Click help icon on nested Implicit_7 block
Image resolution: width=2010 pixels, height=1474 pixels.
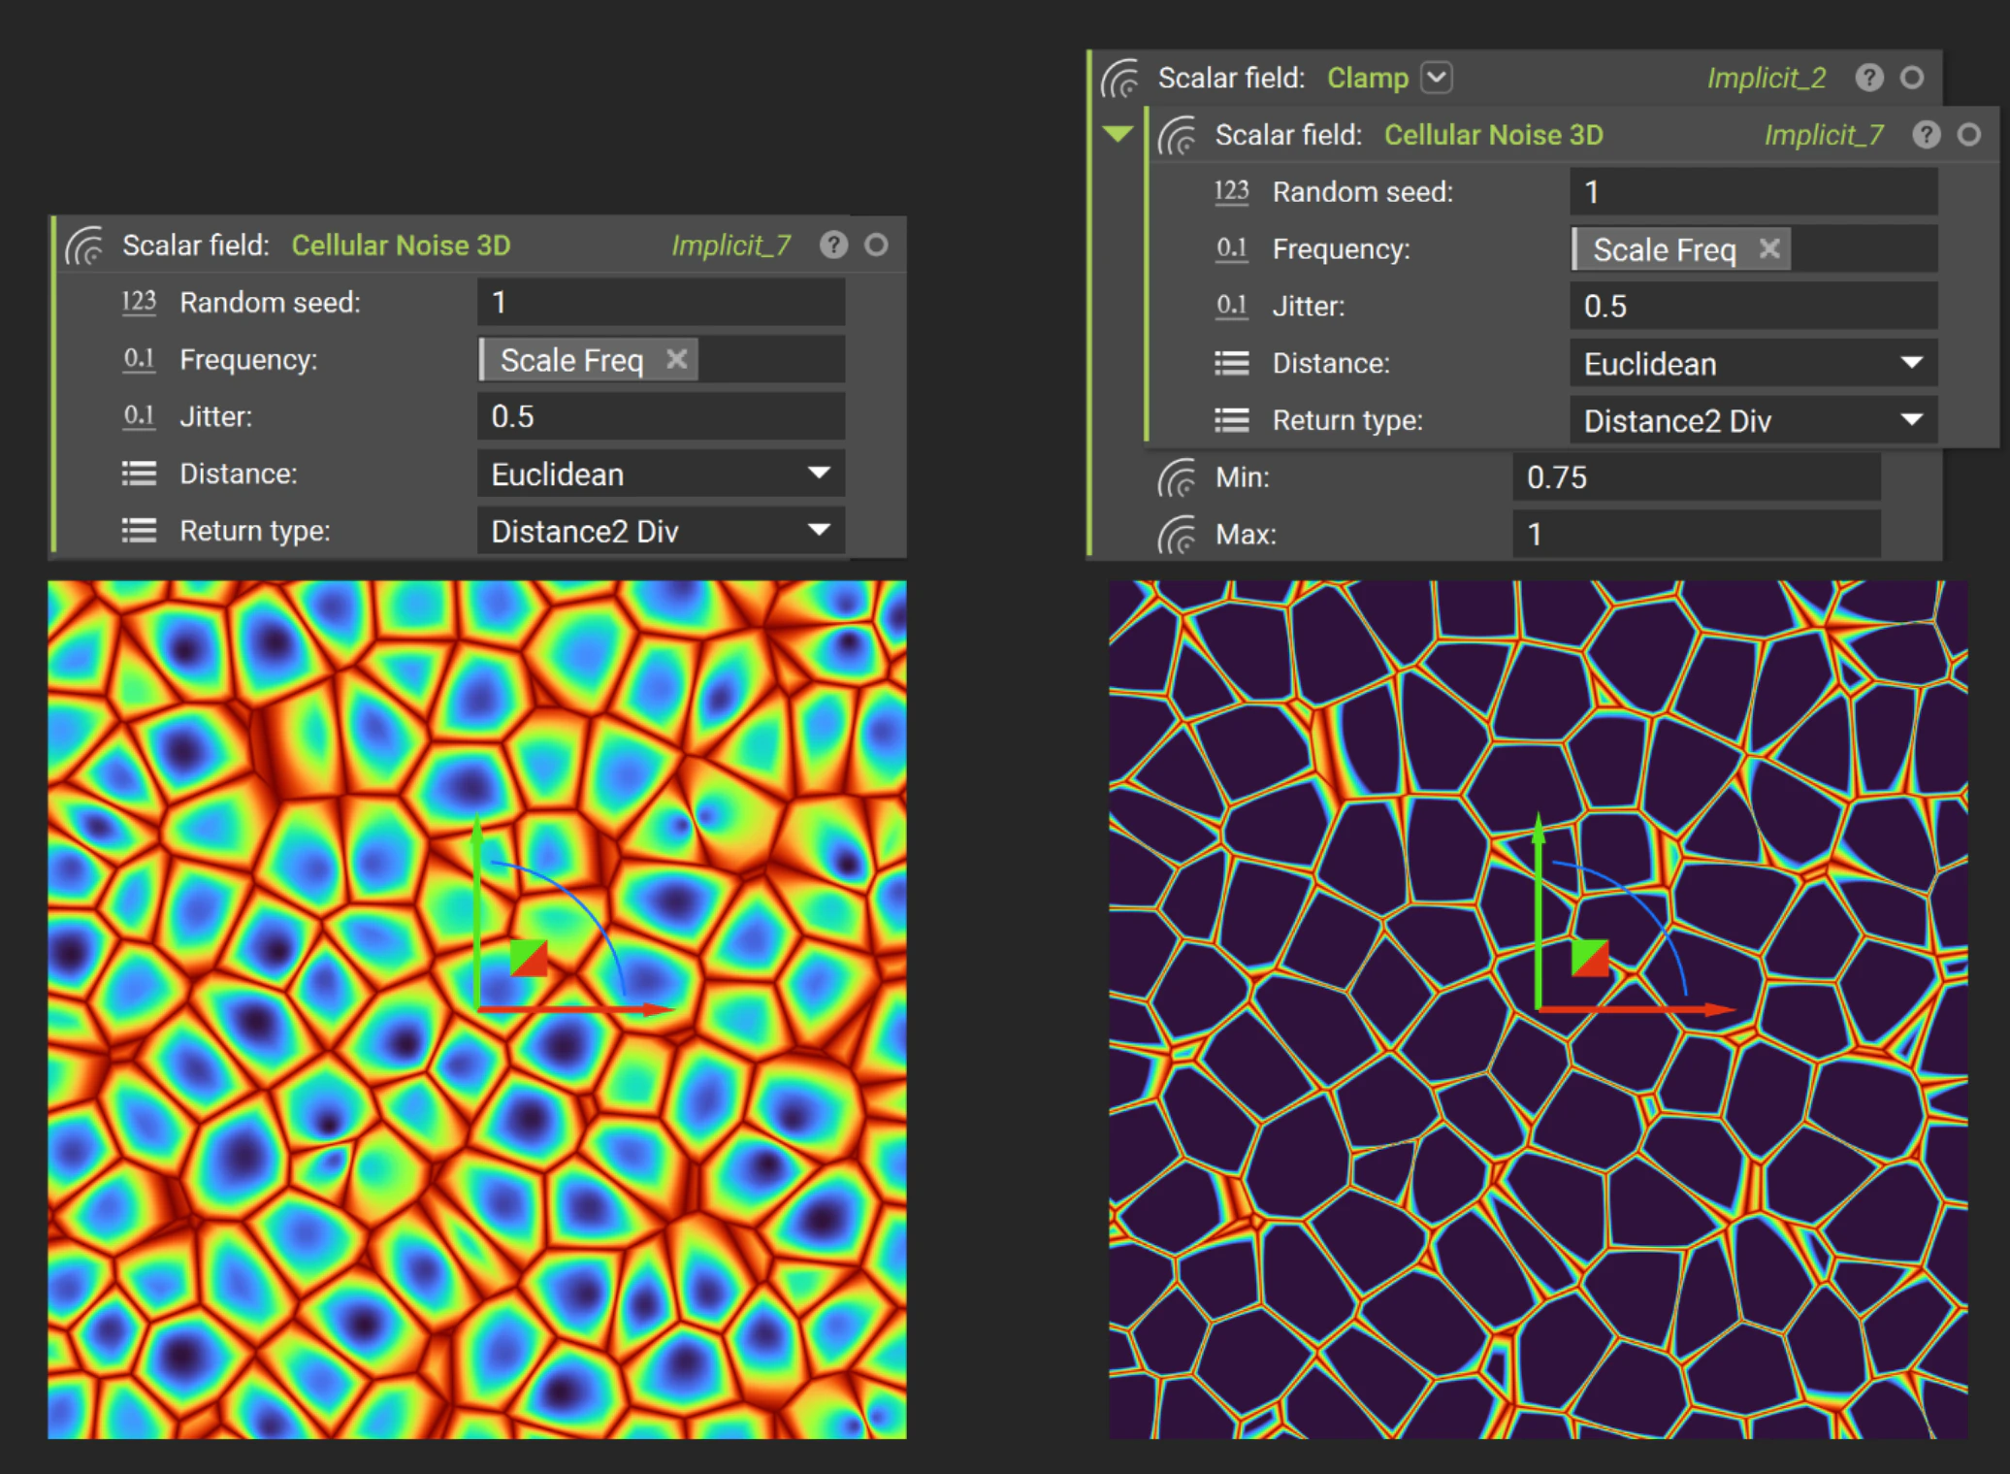coord(1926,135)
